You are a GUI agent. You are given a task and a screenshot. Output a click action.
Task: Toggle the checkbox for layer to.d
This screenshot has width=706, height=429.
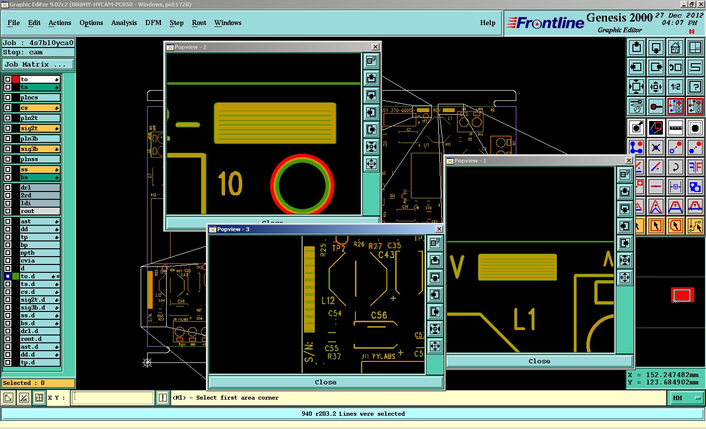(x=8, y=276)
